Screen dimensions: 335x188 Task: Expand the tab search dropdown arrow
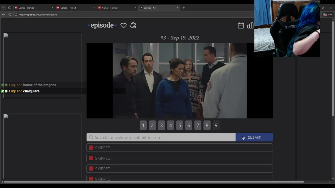click(x=3, y=8)
